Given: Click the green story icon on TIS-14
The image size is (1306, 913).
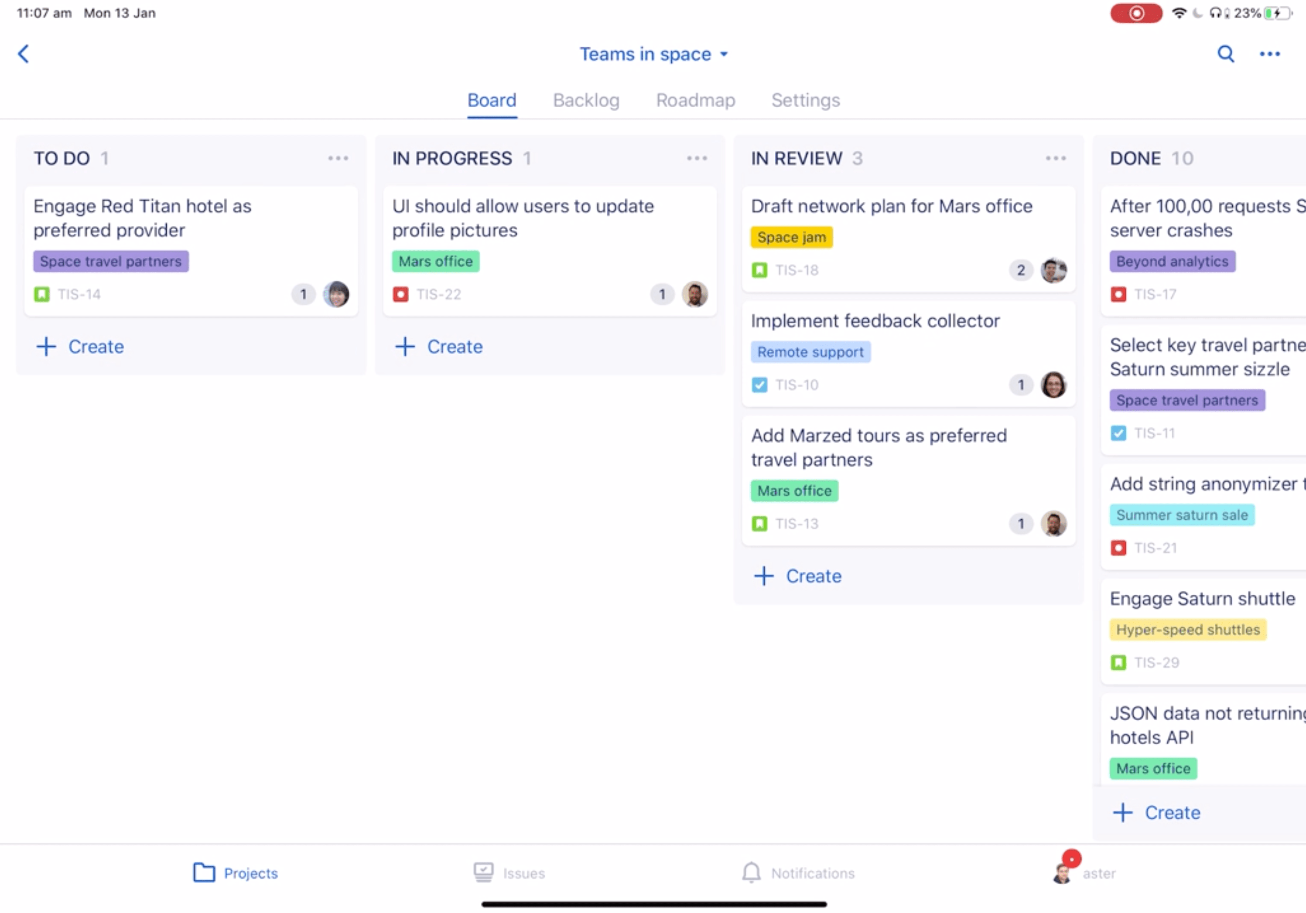Looking at the screenshot, I should coord(42,294).
